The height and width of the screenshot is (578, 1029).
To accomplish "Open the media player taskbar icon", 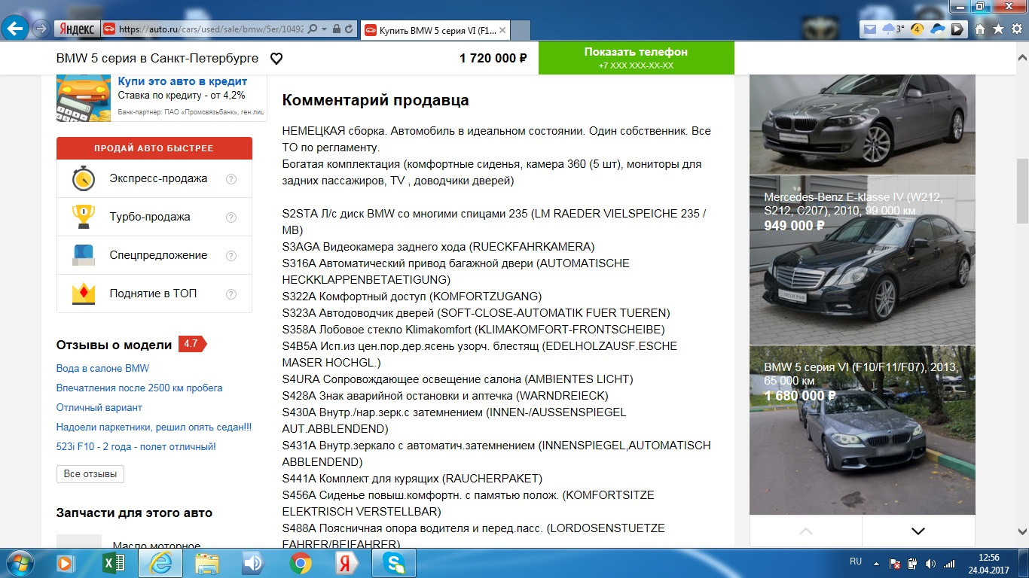I will 66,563.
